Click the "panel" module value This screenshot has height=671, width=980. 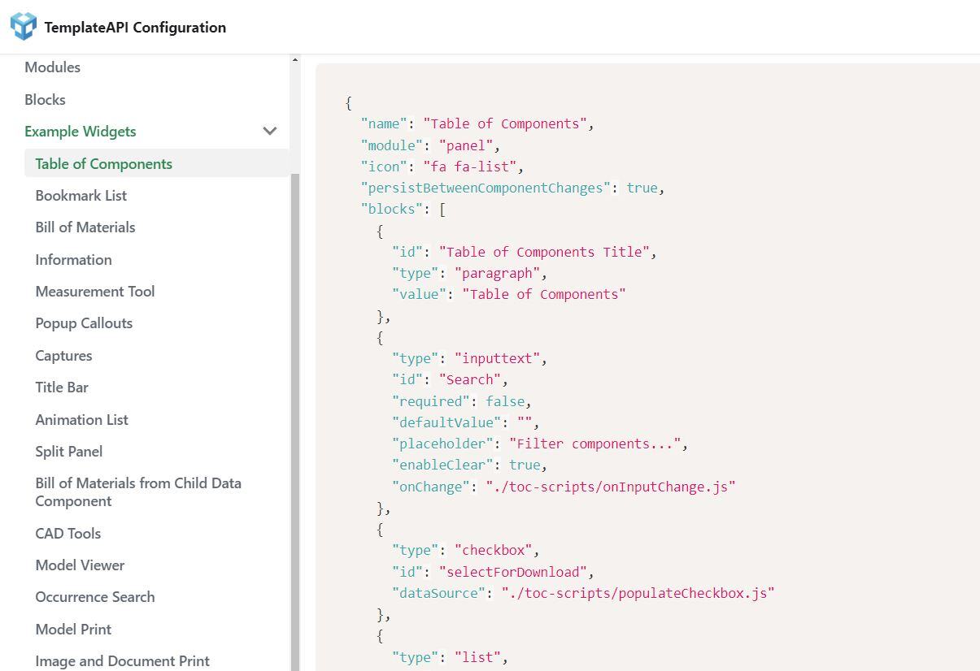point(465,145)
